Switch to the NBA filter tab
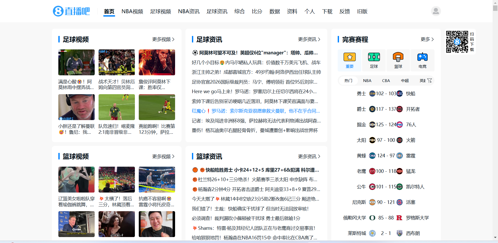This screenshot has width=498, height=243. [x=367, y=80]
